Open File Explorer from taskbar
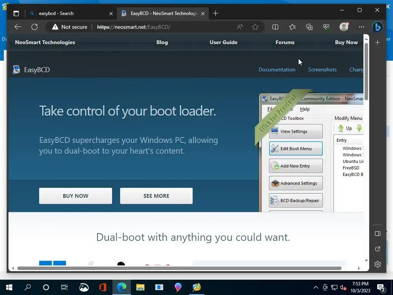Viewport: 393px width, 295px height. tap(140, 287)
